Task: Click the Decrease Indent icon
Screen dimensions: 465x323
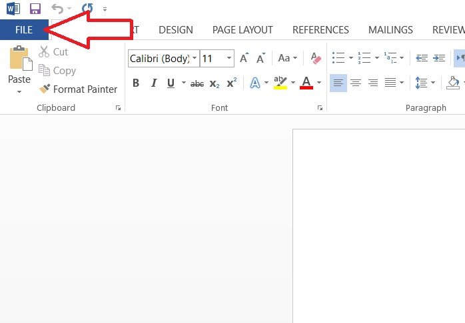Action: [422, 59]
